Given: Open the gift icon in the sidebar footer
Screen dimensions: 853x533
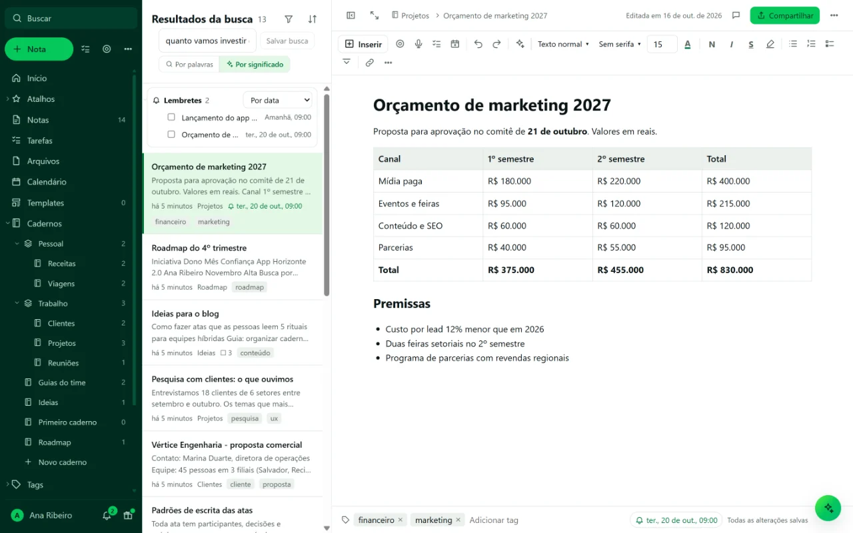Looking at the screenshot, I should 128,515.
